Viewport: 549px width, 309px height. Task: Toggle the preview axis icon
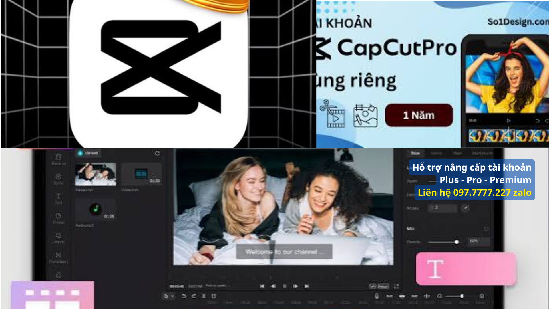coord(427,296)
